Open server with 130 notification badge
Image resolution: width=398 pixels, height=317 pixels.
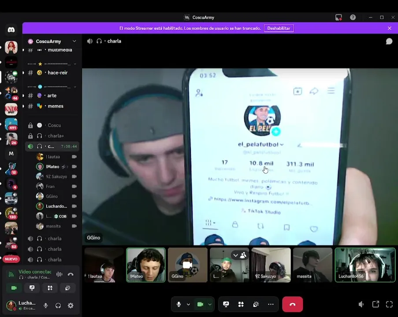pos(11,213)
